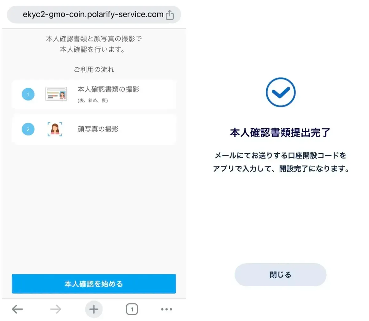This screenshot has height=321, width=369.
Task: Go back with the left arrow icon
Action: click(18, 309)
